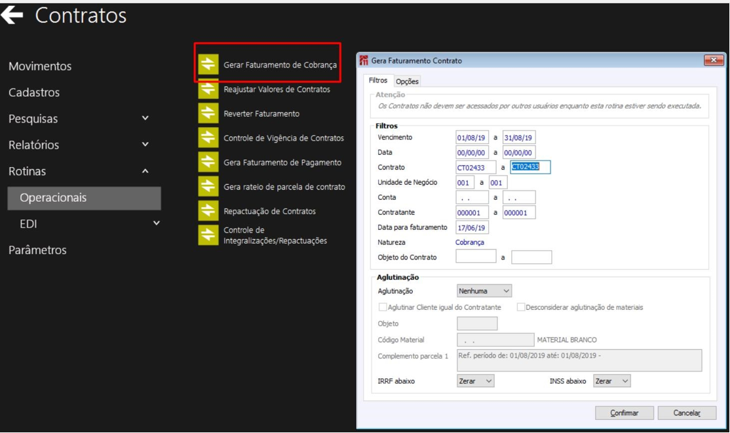The image size is (730, 433).
Task: Open Gerar Faturamento de Cobrança routine icon
Action: 208,65
